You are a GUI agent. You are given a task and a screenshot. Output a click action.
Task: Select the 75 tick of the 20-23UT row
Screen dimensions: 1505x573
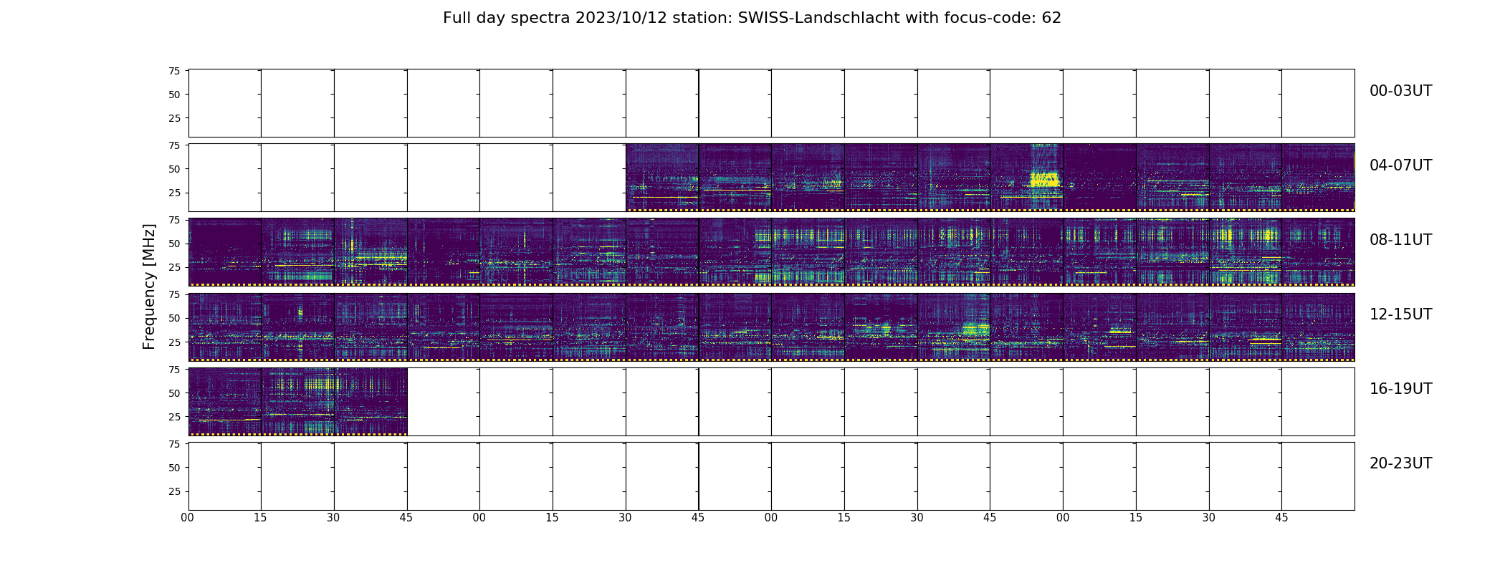point(174,444)
